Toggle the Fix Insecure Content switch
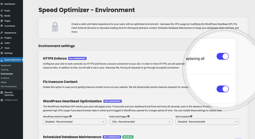This screenshot has height=139, width=255. [223, 89]
